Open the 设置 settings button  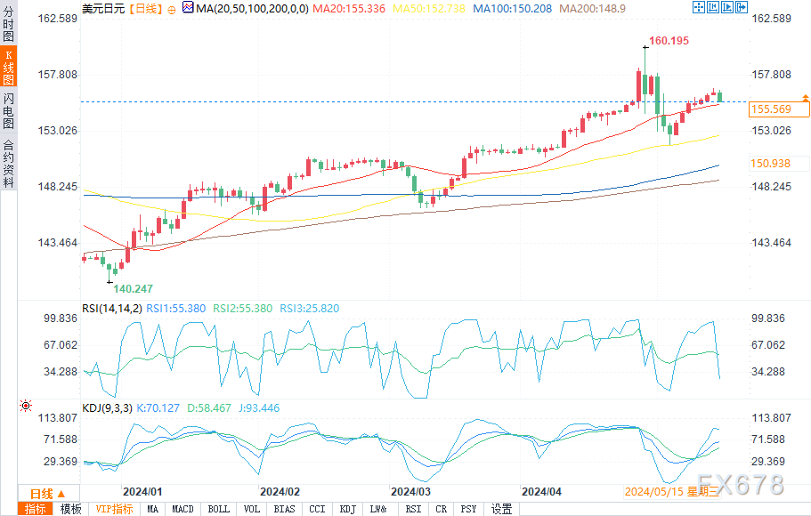click(501, 509)
